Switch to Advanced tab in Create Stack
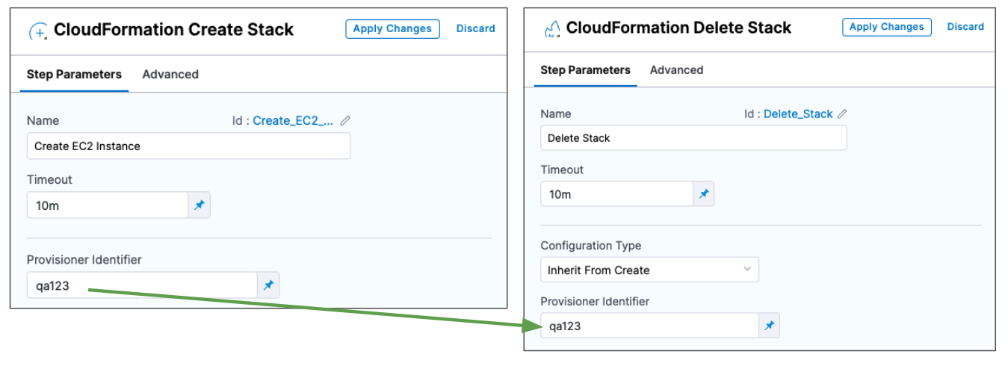1008x369 pixels. tap(170, 74)
